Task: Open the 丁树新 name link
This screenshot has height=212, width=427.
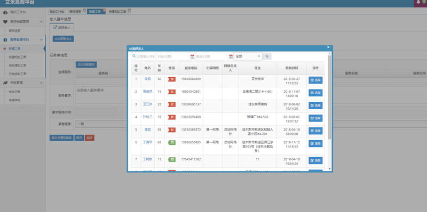Action: point(147,159)
